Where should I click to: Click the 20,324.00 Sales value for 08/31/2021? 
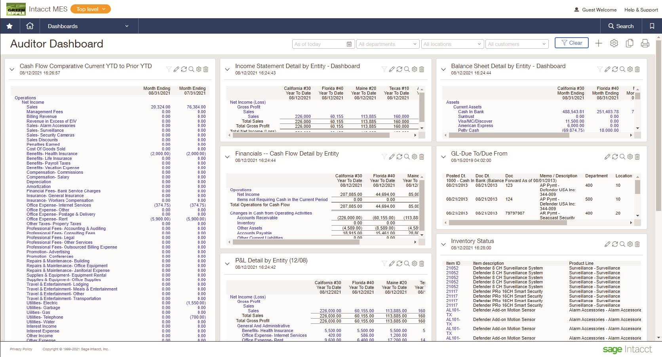pos(160,107)
